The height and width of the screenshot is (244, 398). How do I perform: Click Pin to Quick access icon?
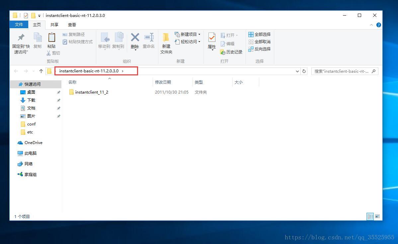point(21,37)
